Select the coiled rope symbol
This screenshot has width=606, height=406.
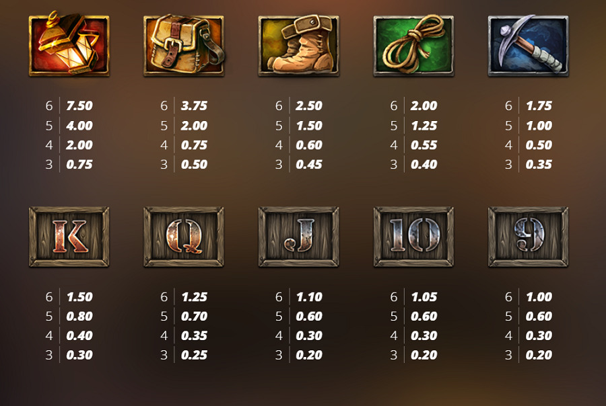coord(413,45)
